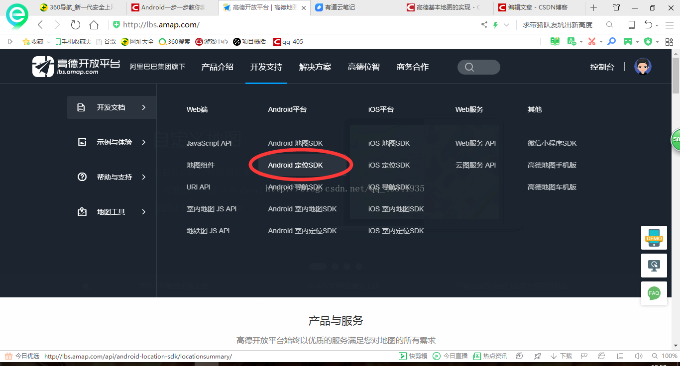The image size is (680, 366).
Task: Click the green lightning speed-mode icon
Action: pyautogui.click(x=495, y=25)
